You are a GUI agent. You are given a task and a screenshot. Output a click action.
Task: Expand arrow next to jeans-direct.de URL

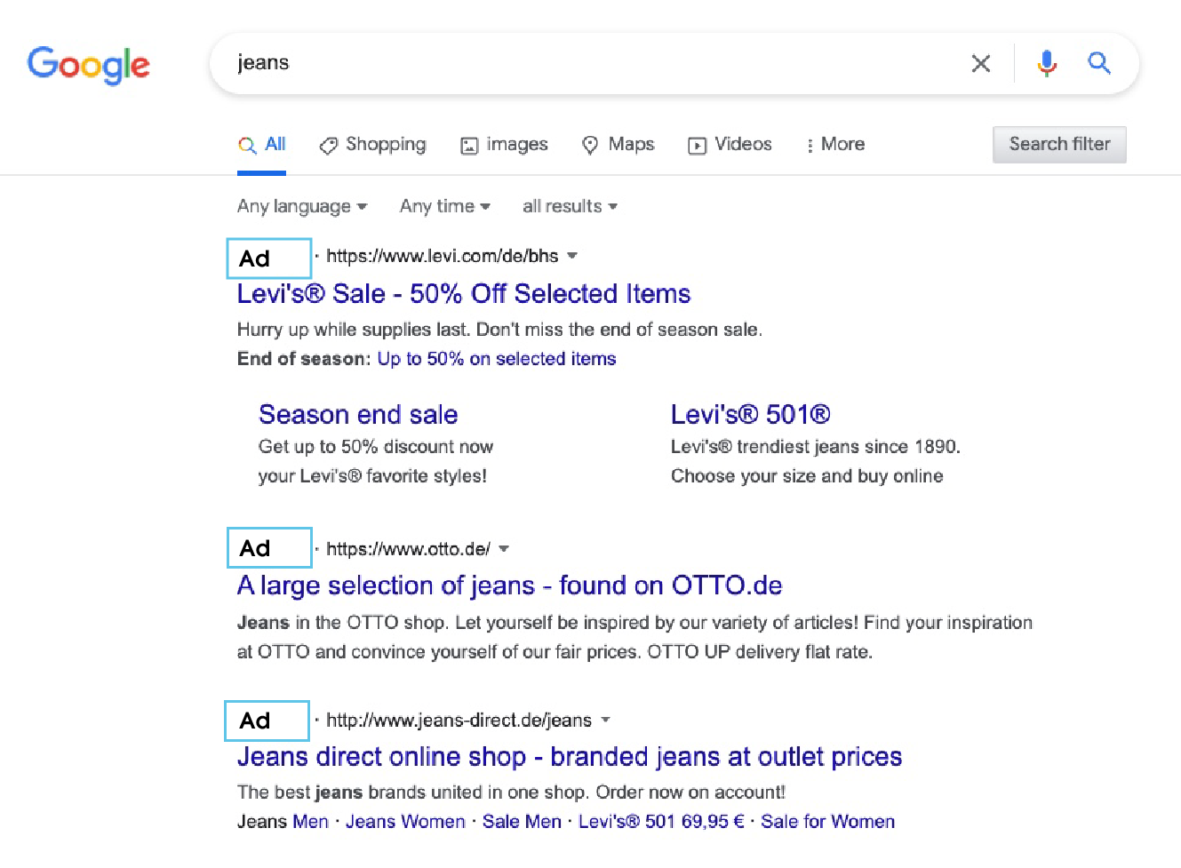pyautogui.click(x=605, y=720)
